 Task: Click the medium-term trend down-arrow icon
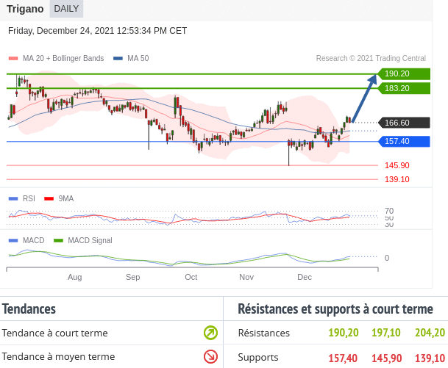(210, 356)
